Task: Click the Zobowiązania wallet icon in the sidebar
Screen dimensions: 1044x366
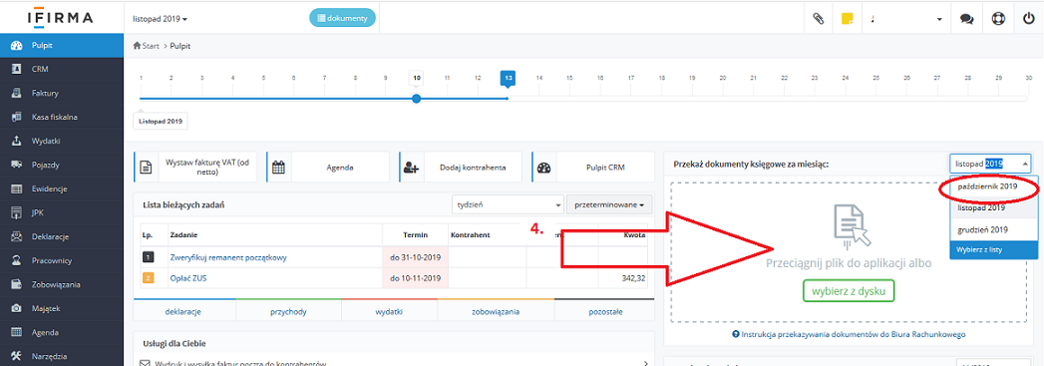Action: tap(17, 285)
